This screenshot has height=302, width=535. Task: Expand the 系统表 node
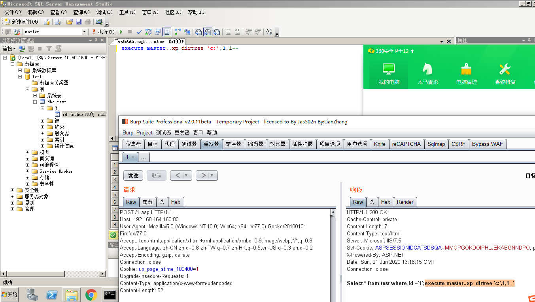[35, 95]
